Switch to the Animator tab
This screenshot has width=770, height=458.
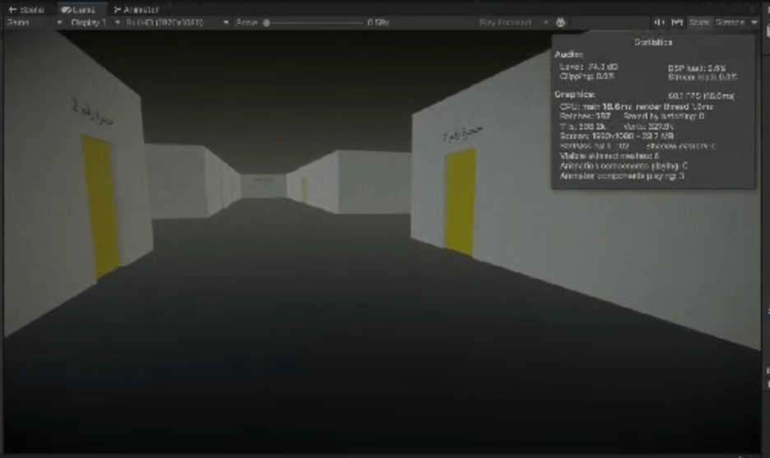click(136, 9)
